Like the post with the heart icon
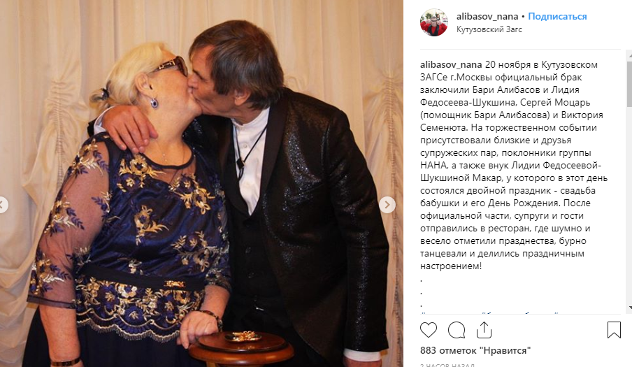Image resolution: width=632 pixels, height=367 pixels. pyautogui.click(x=428, y=330)
